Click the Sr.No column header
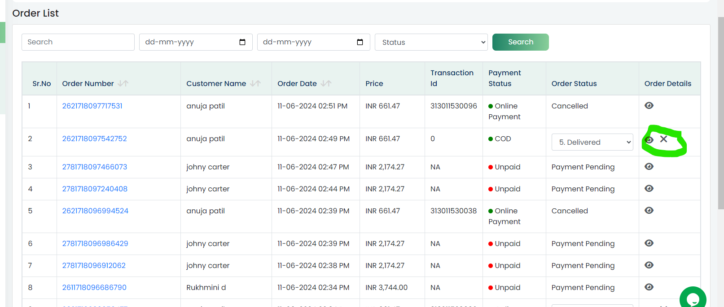The width and height of the screenshot is (724, 307). (42, 83)
